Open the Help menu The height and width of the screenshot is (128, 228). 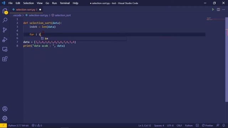[x=76, y=3]
